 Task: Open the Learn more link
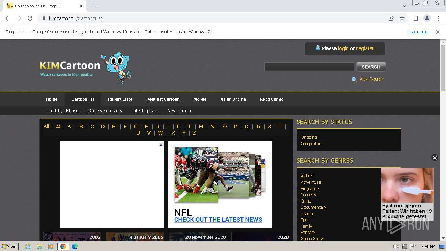tap(418, 32)
